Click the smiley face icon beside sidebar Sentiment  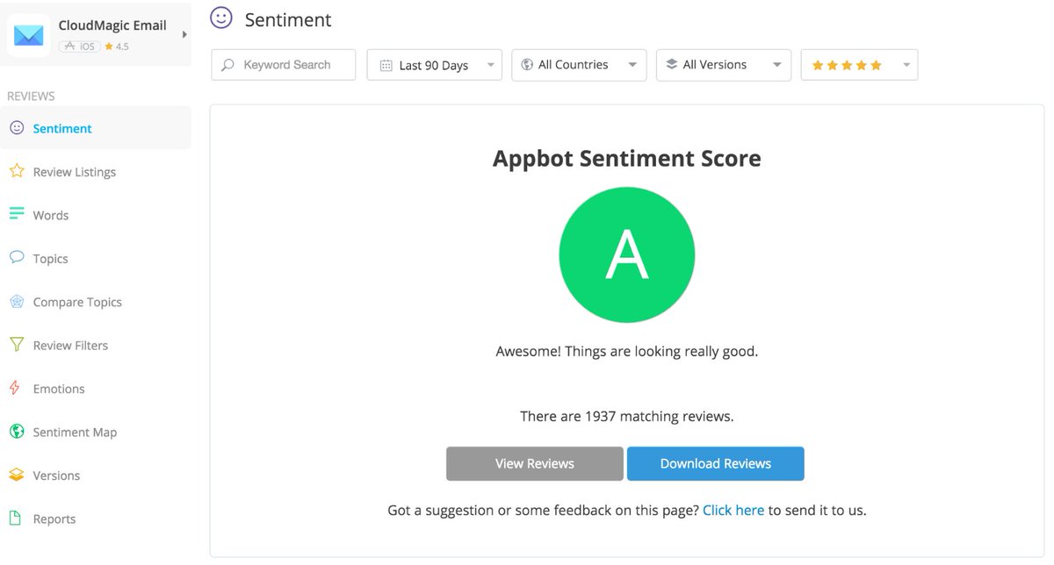16,128
